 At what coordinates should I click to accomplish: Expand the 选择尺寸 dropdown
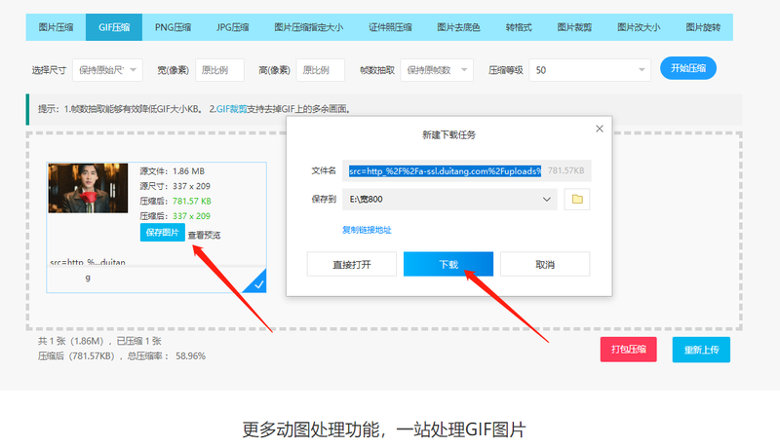tap(107, 70)
